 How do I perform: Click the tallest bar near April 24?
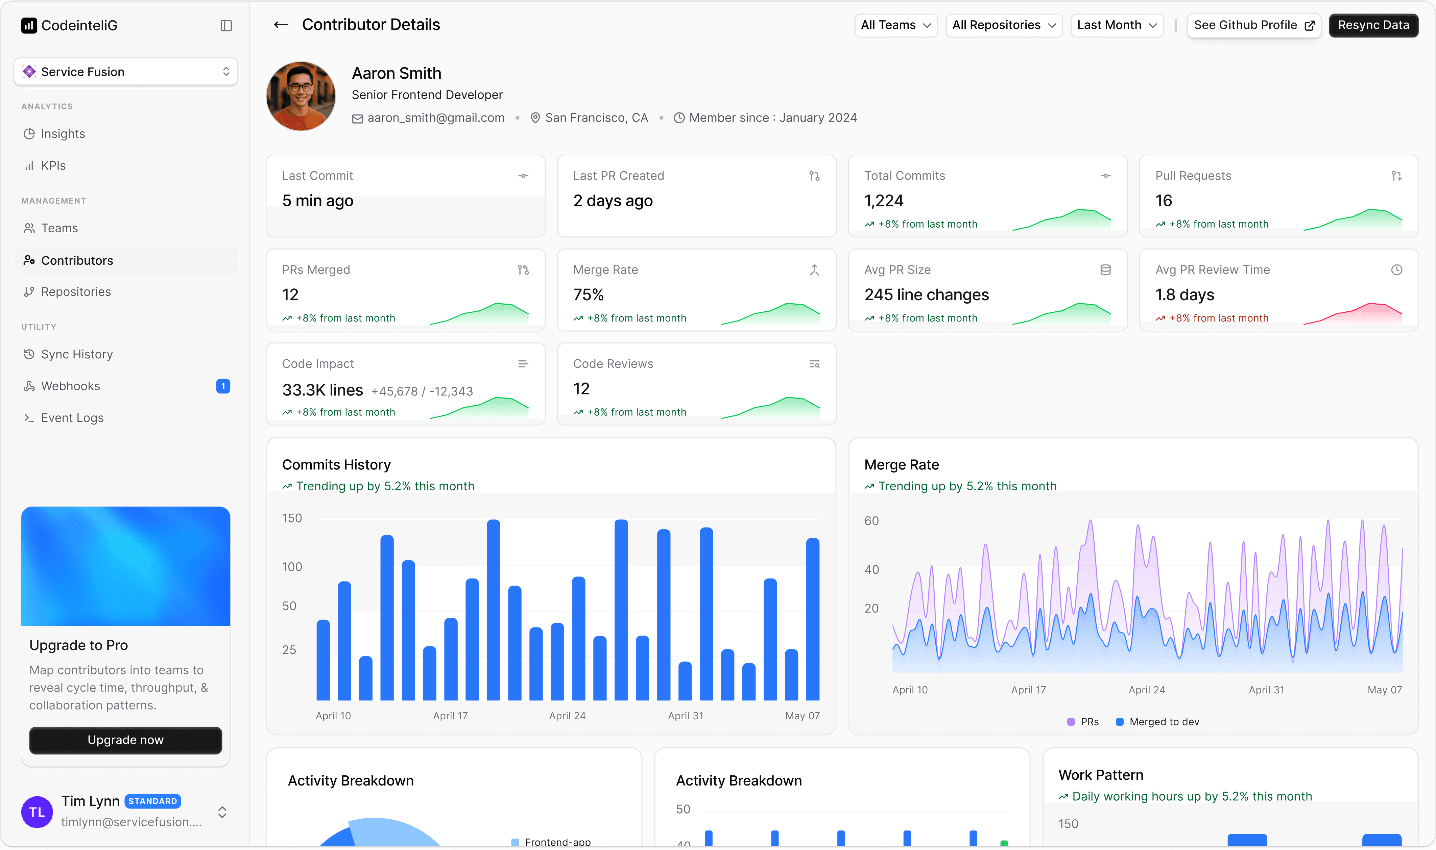621,610
